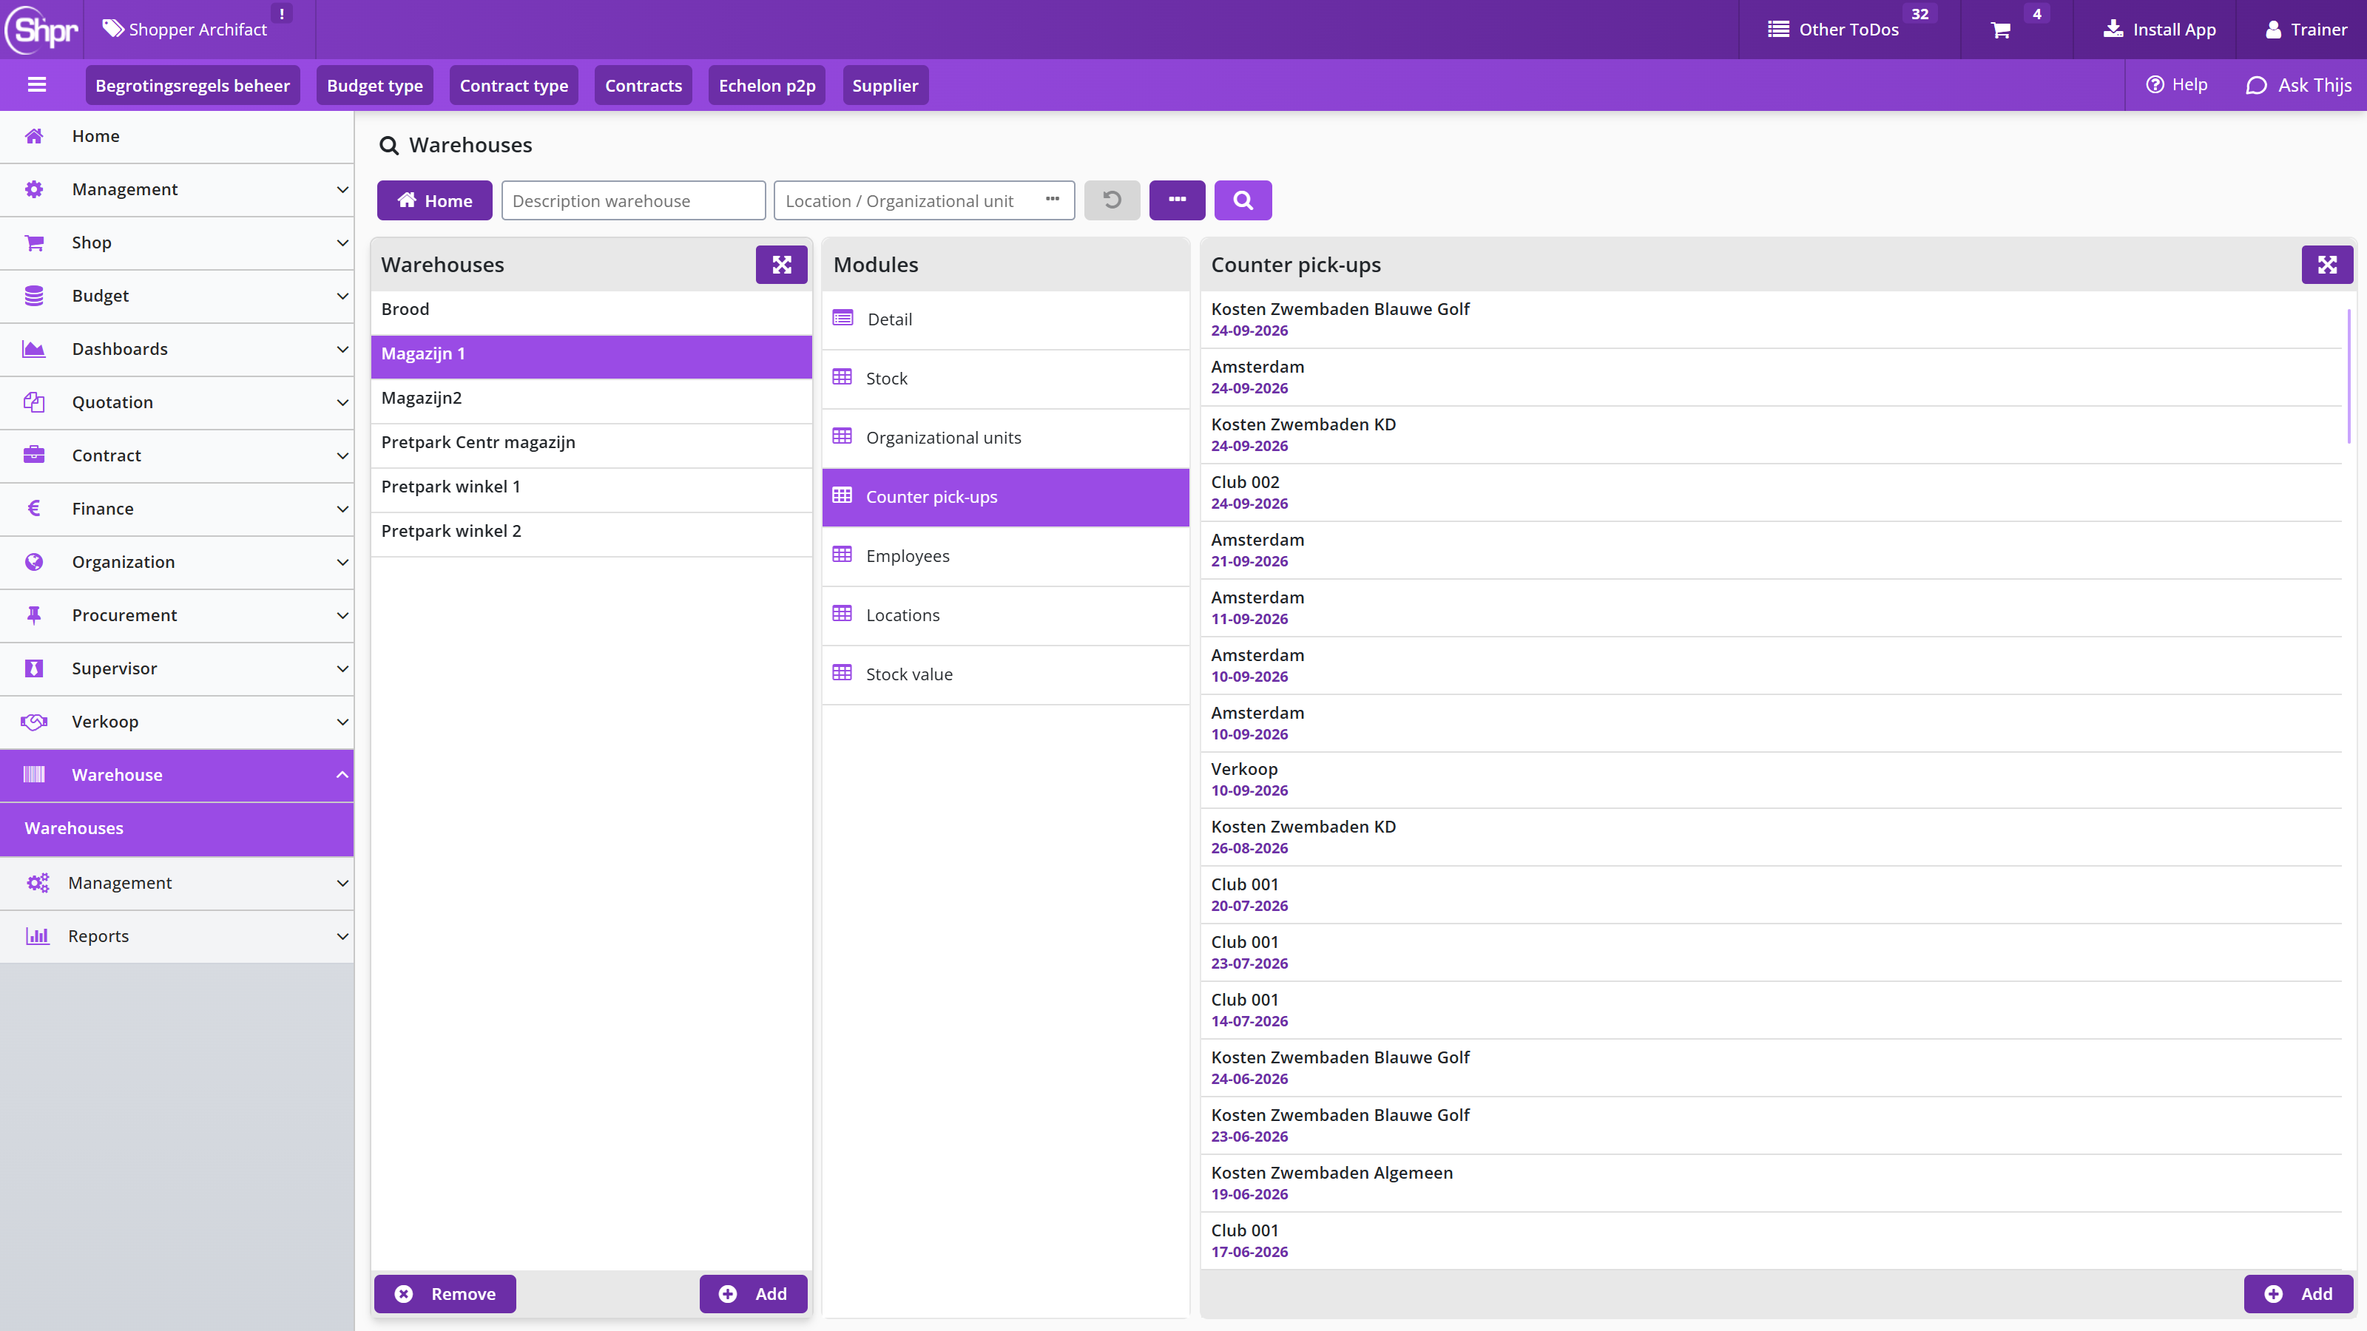Screen dimensions: 2367x1331
Task: Open the Budget type shortcut tab
Action: coord(375,86)
